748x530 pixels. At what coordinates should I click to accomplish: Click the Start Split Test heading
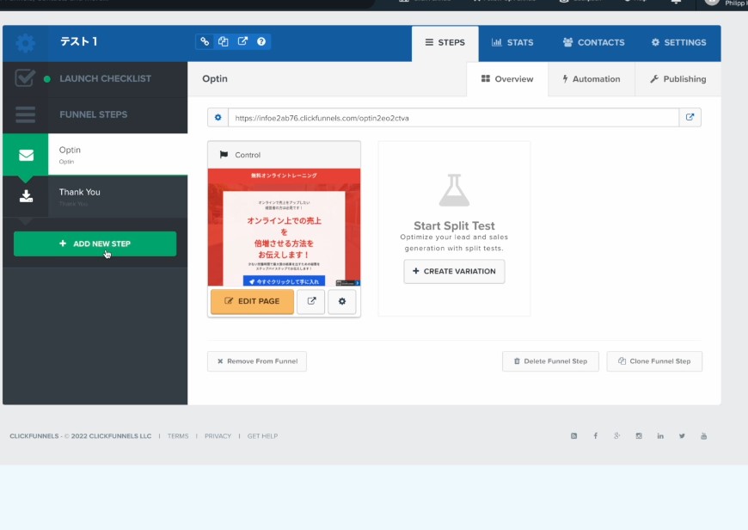coord(454,225)
